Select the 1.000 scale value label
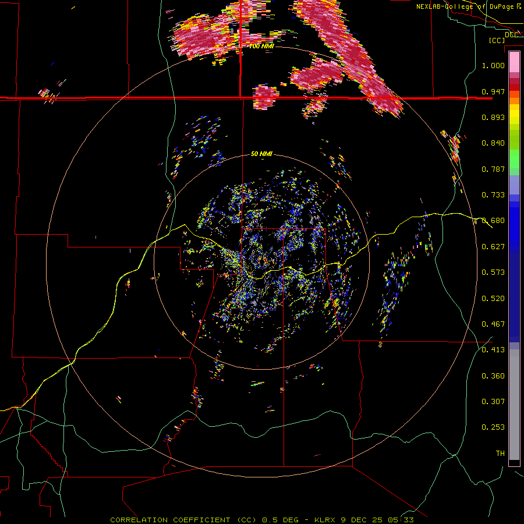 point(493,65)
